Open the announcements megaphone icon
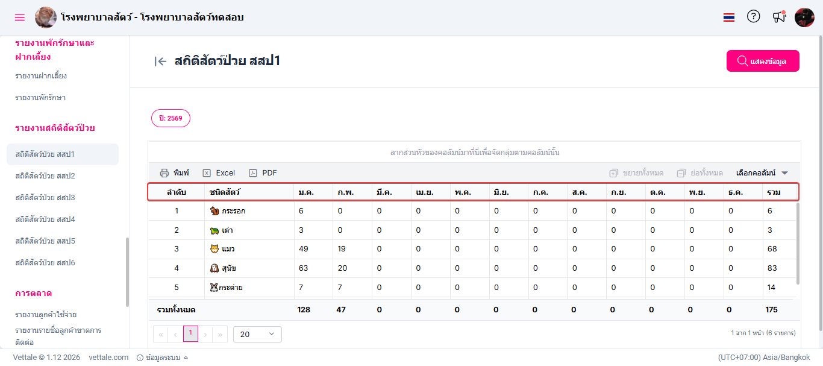 click(x=779, y=17)
